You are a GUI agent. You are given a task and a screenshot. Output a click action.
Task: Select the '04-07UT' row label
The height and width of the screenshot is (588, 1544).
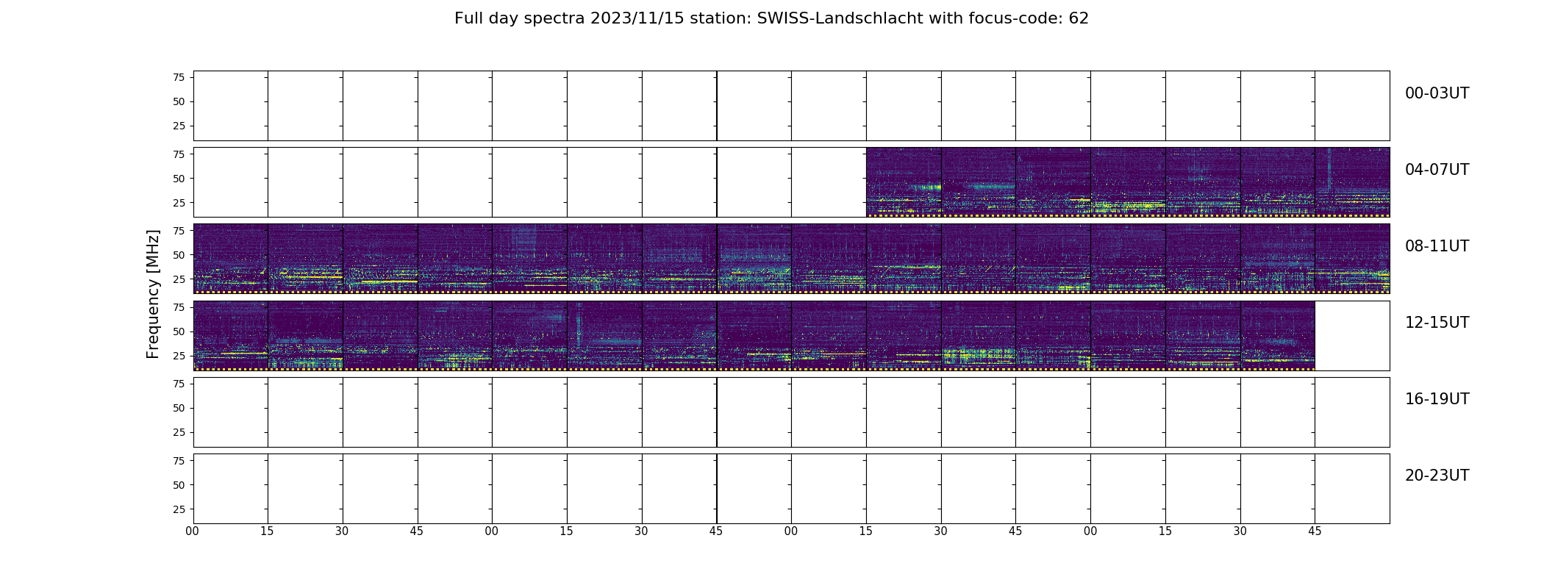pyautogui.click(x=1437, y=170)
